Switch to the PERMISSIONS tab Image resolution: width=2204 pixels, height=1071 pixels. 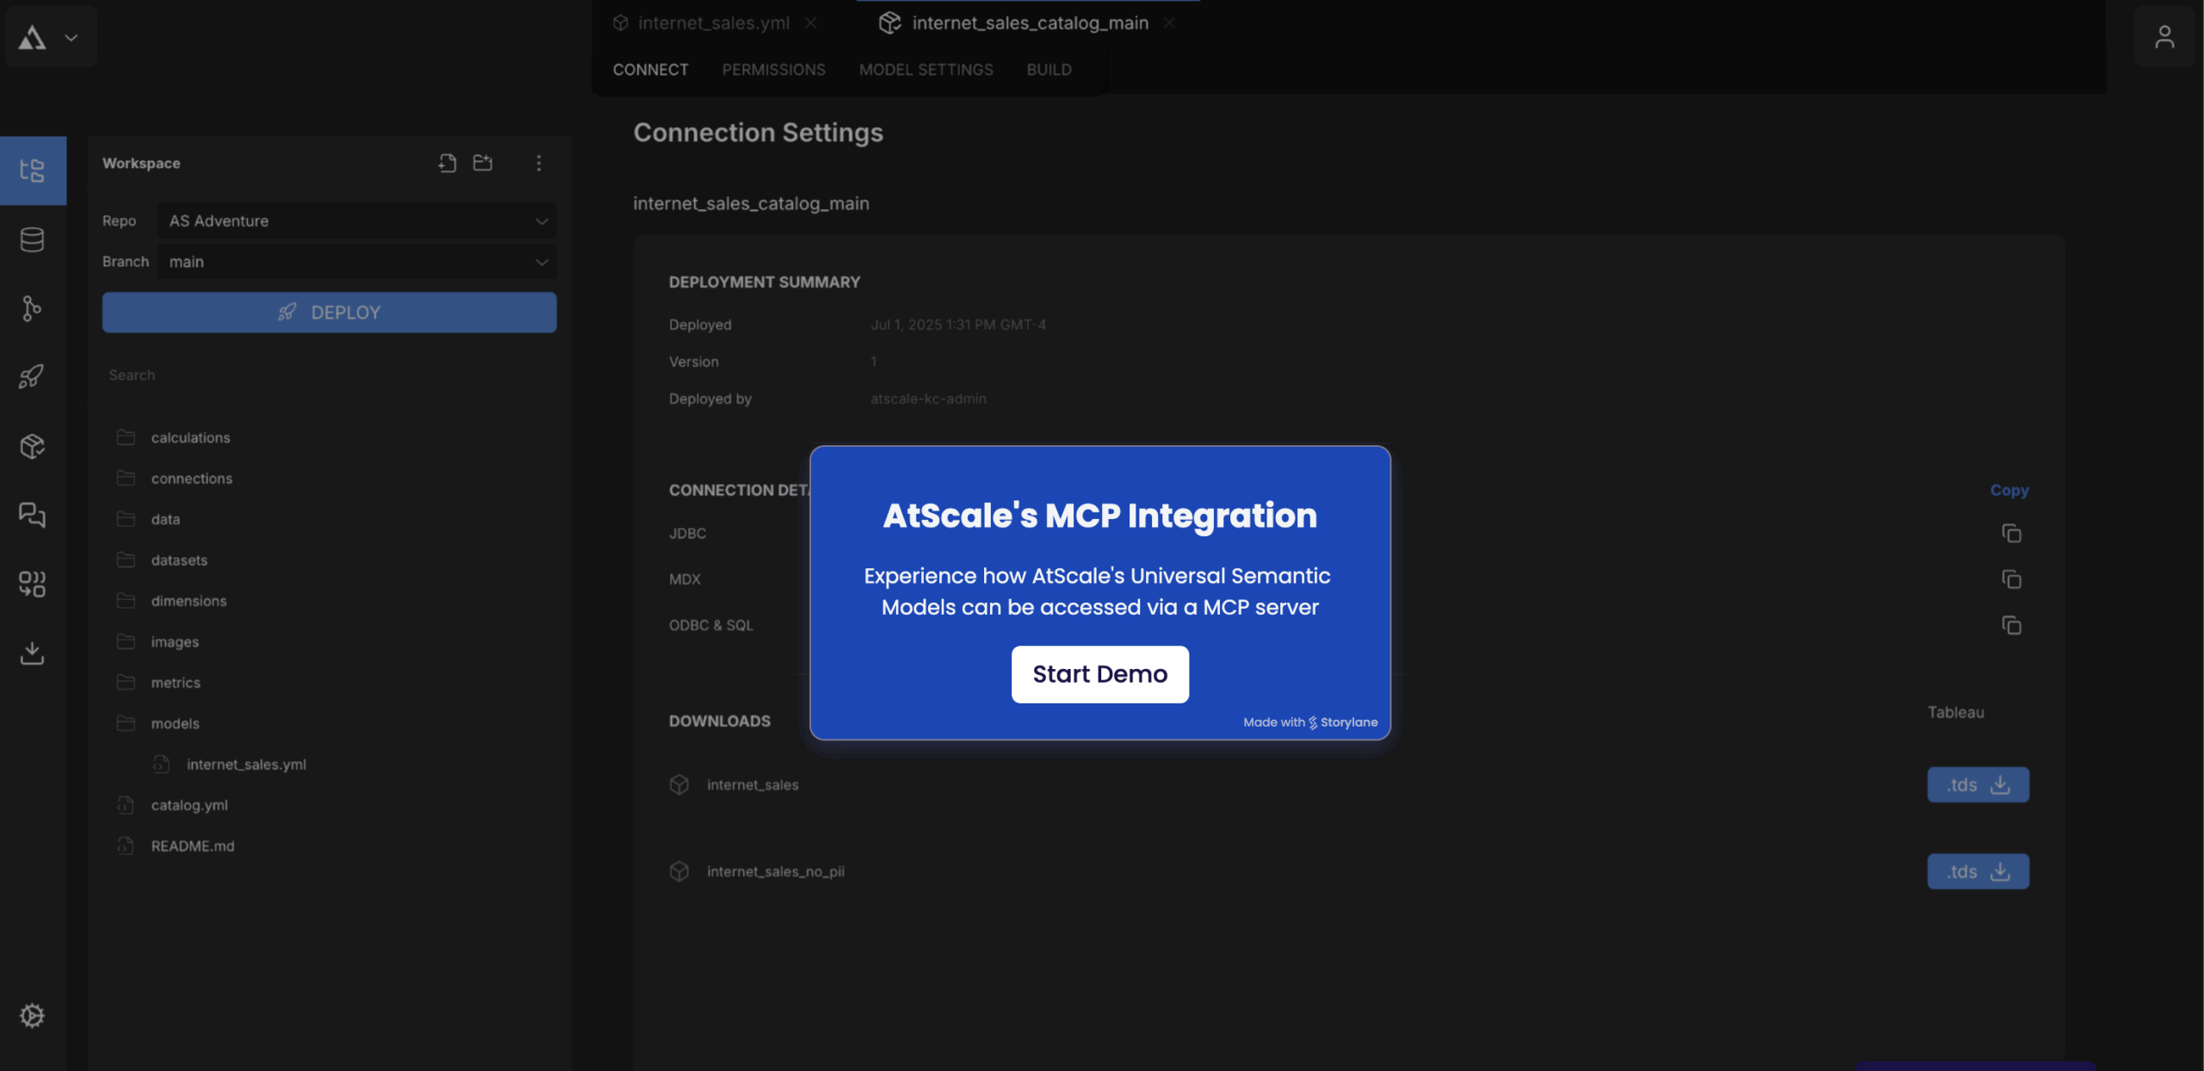pos(773,70)
